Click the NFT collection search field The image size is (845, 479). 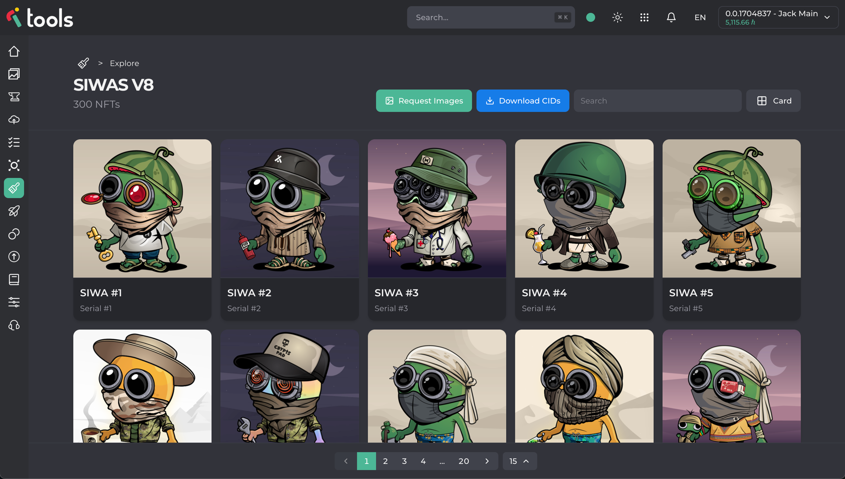tap(657, 100)
